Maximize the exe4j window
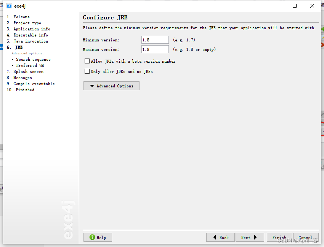This screenshot has width=324, height=247. [295, 6]
